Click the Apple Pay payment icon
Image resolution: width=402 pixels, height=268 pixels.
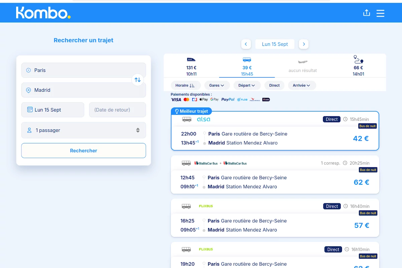[204, 99]
